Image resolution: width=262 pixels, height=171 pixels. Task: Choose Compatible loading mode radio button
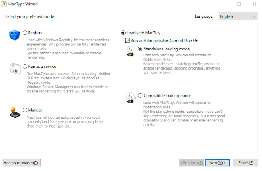point(140,95)
